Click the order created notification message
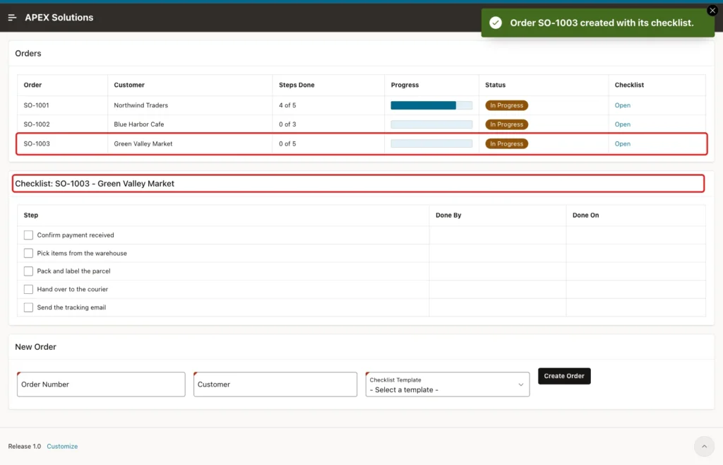The width and height of the screenshot is (723, 465). coord(602,23)
